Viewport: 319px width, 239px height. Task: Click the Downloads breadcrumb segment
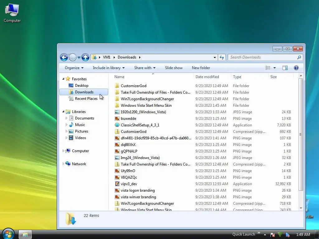coord(127,57)
